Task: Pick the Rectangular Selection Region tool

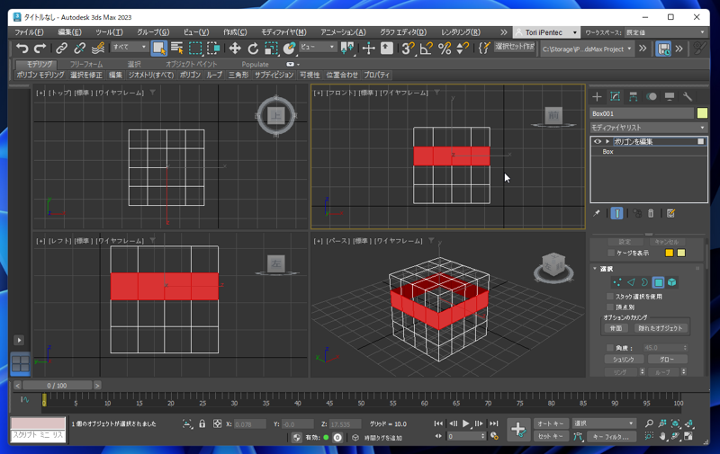Action: [x=195, y=49]
